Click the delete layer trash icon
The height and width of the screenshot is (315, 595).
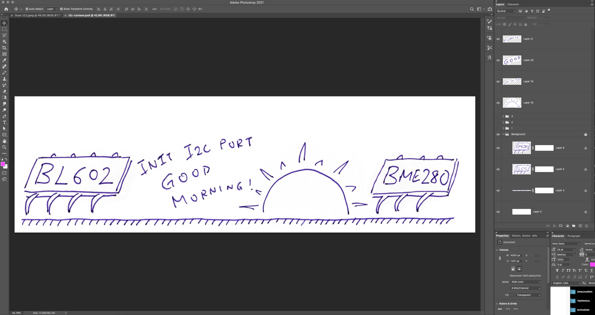pyautogui.click(x=587, y=226)
